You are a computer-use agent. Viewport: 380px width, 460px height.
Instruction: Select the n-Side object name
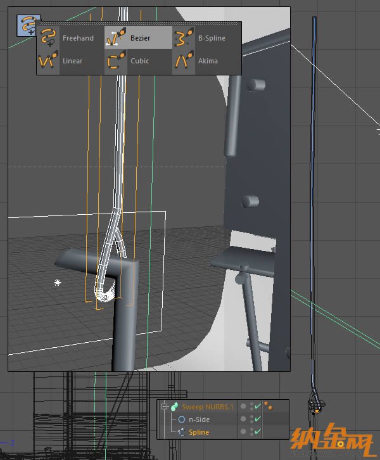click(199, 419)
